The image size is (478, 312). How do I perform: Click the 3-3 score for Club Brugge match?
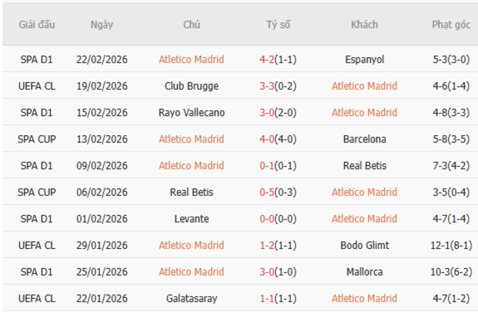[x=268, y=86]
